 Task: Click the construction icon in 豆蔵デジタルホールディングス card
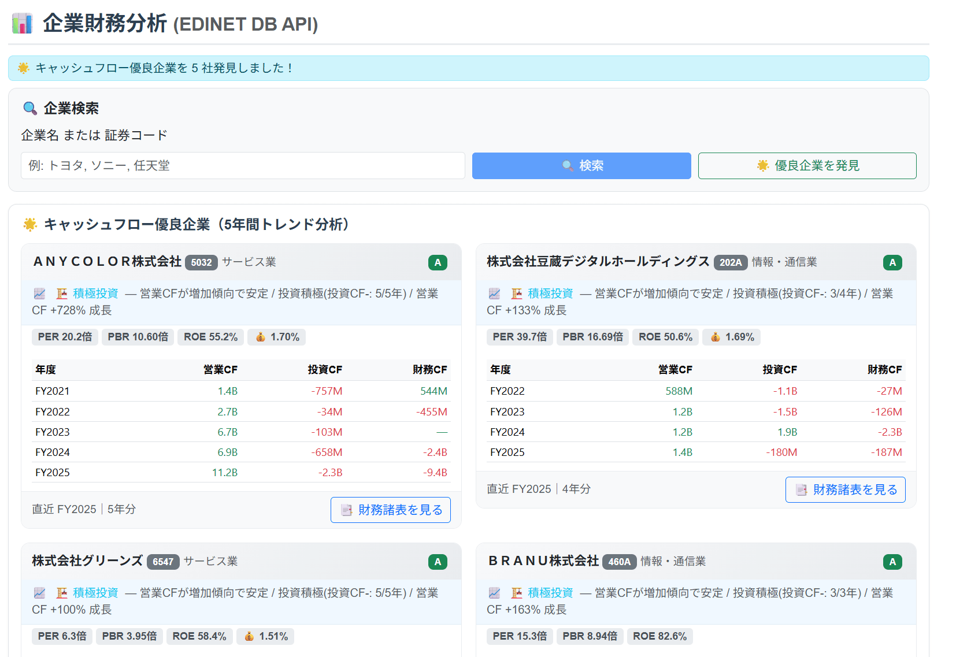[517, 294]
